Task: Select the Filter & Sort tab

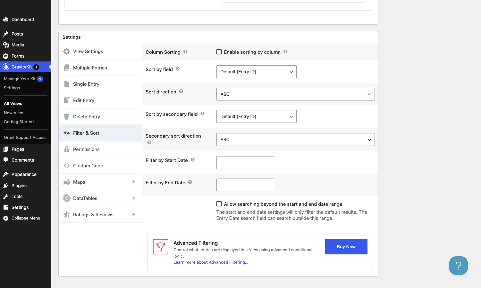Action: 100,133
